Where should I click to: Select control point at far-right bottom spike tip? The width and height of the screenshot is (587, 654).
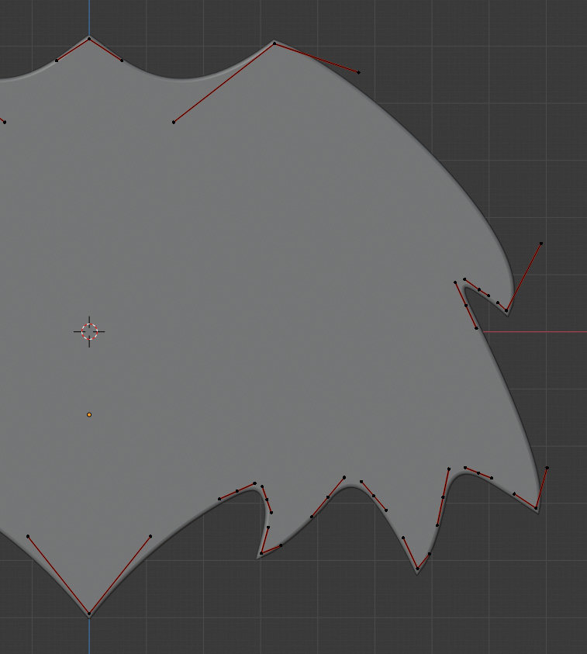click(x=536, y=507)
